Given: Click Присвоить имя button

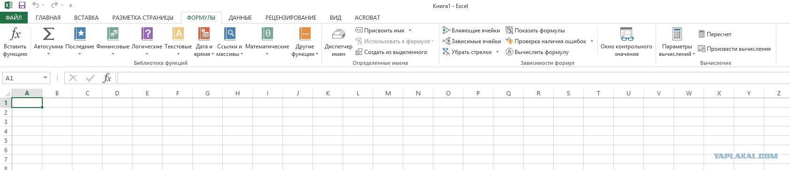Looking at the screenshot, I should tap(380, 31).
